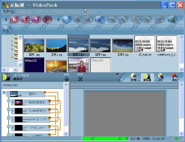This screenshot has height=142, width=185.
Task: Collapse the VideoCD root tree node
Action: pos(4,93)
